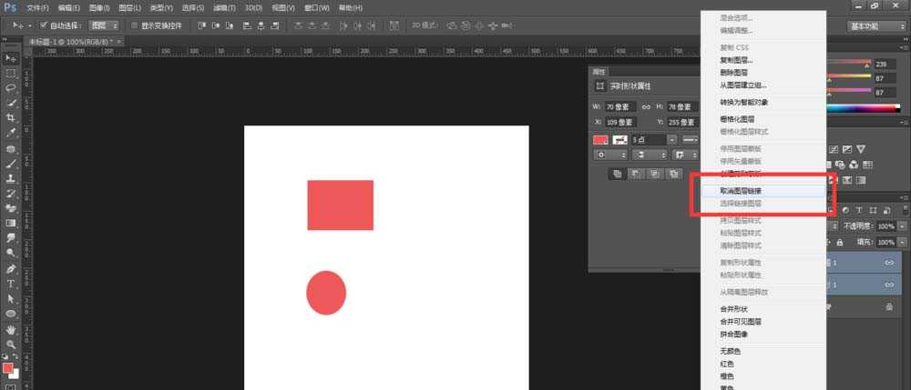This screenshot has height=390, width=911.
Task: Enable the 显示变换控件 checkbox
Action: pos(135,25)
